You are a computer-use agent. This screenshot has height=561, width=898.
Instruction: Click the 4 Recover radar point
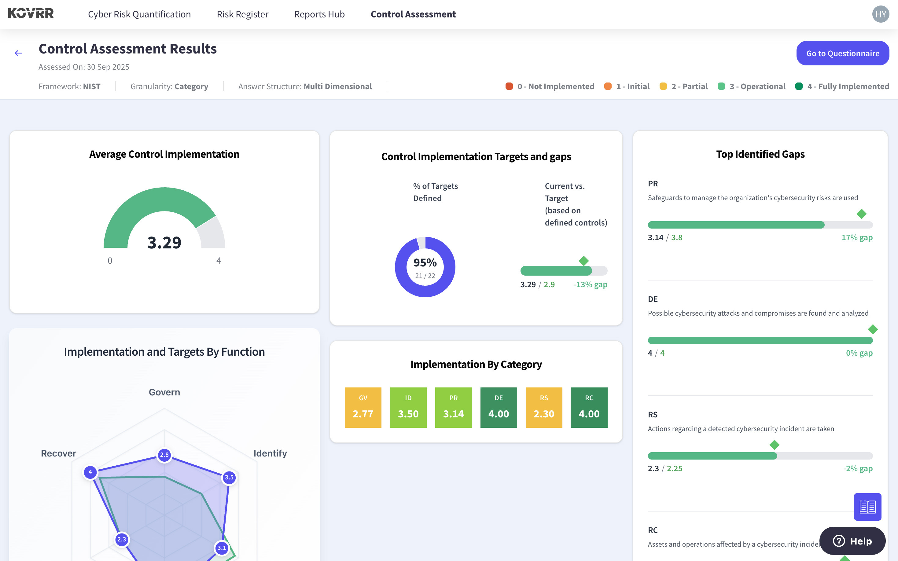(x=90, y=472)
